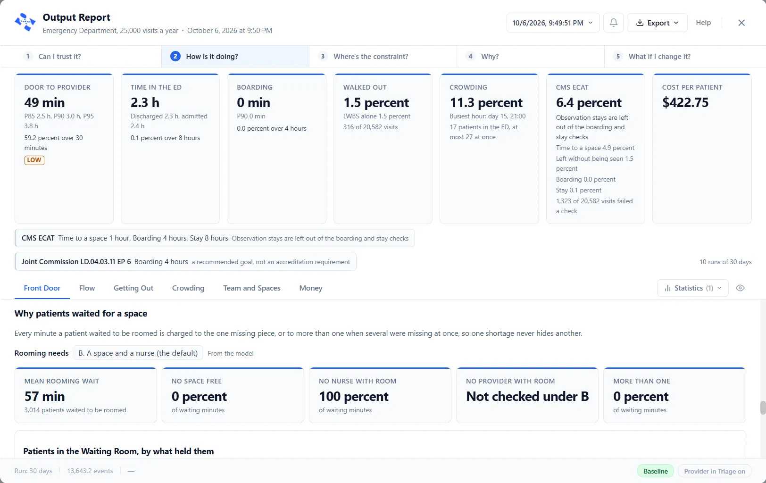Click the Help link

click(x=703, y=23)
